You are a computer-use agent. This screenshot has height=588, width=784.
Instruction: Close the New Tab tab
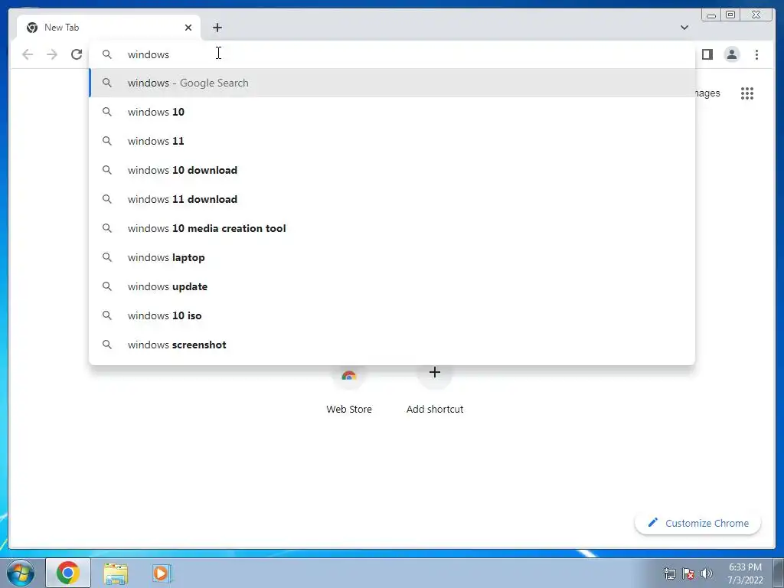click(188, 28)
